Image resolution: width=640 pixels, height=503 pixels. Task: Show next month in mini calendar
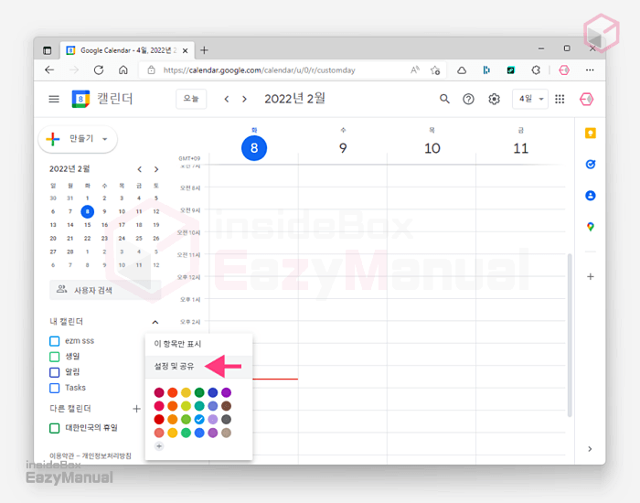156,169
